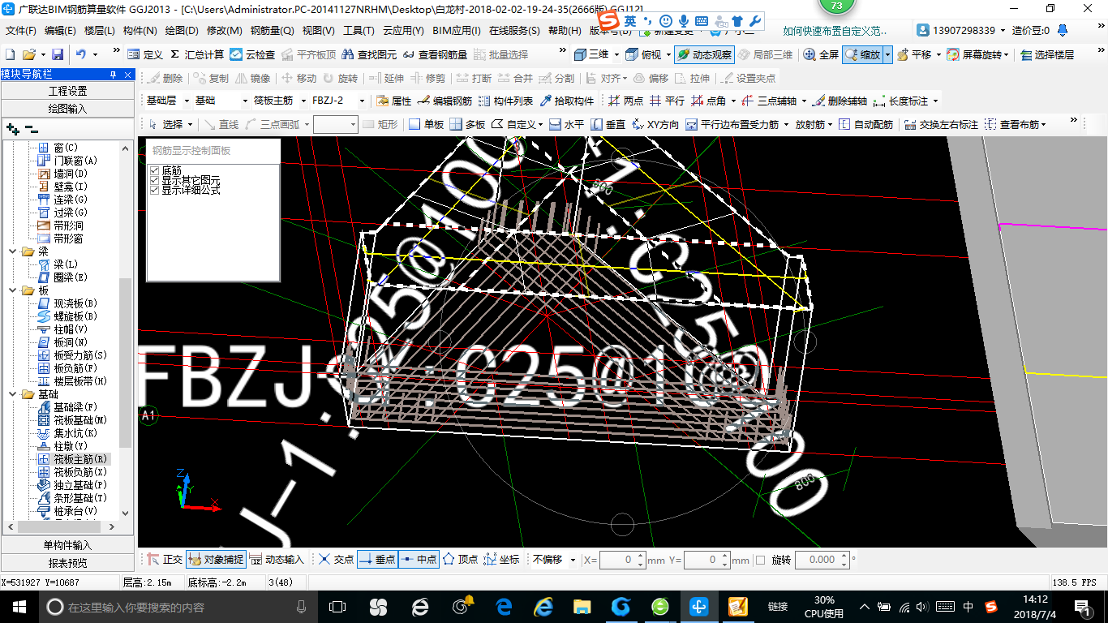Click the X coordinate input field
1108x623 pixels.
623,560
